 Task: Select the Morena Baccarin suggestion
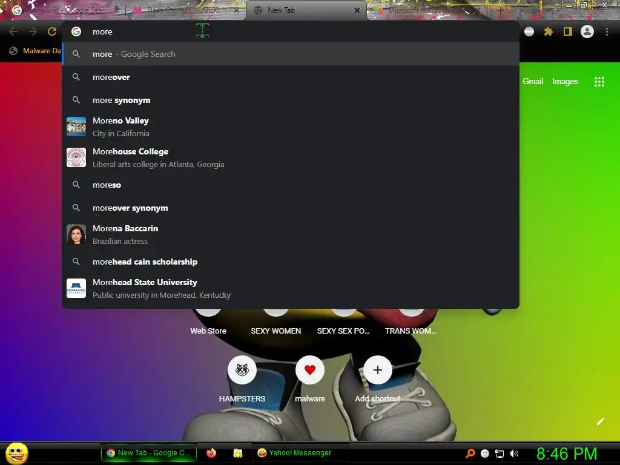(x=291, y=234)
